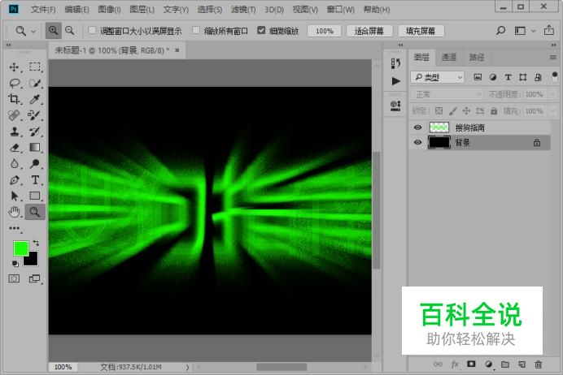Select the Move tool
Viewport: 563px width, 375px height.
[15, 67]
